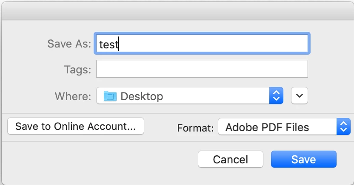This screenshot has width=354, height=185.
Task: Click the blue arrows on Where popup
Action: [276, 96]
